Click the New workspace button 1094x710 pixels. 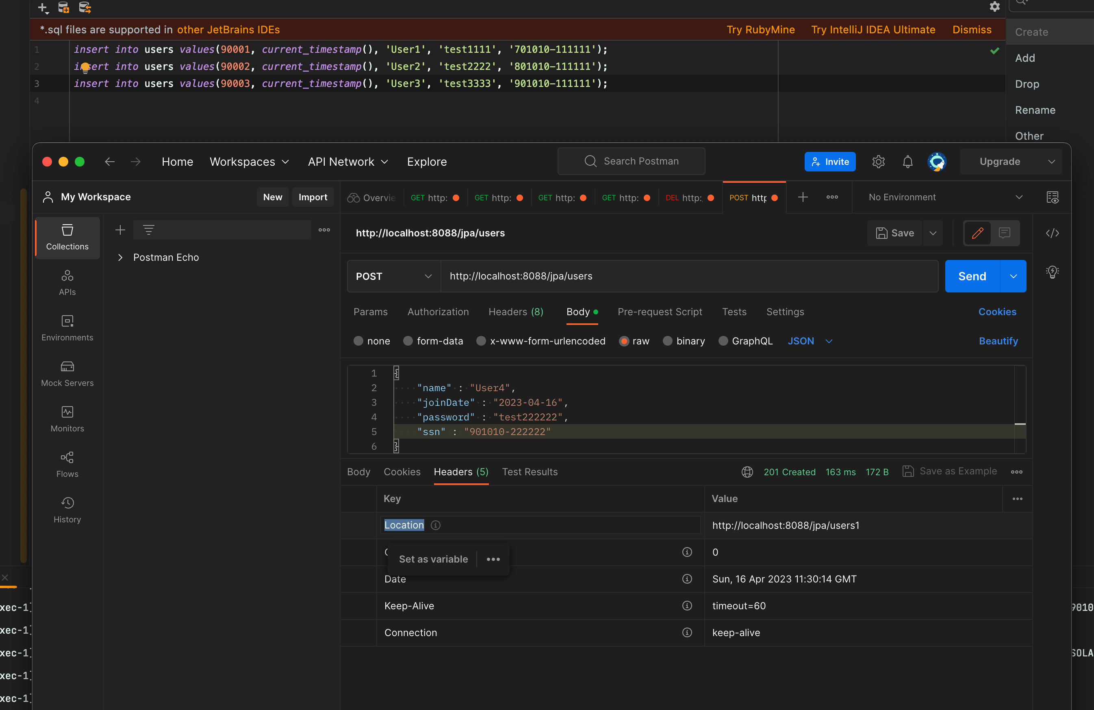tap(273, 197)
